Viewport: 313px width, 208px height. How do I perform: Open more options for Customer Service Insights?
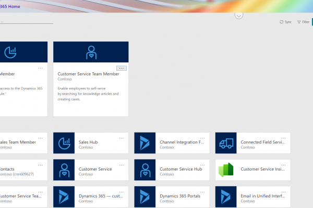point(283,165)
